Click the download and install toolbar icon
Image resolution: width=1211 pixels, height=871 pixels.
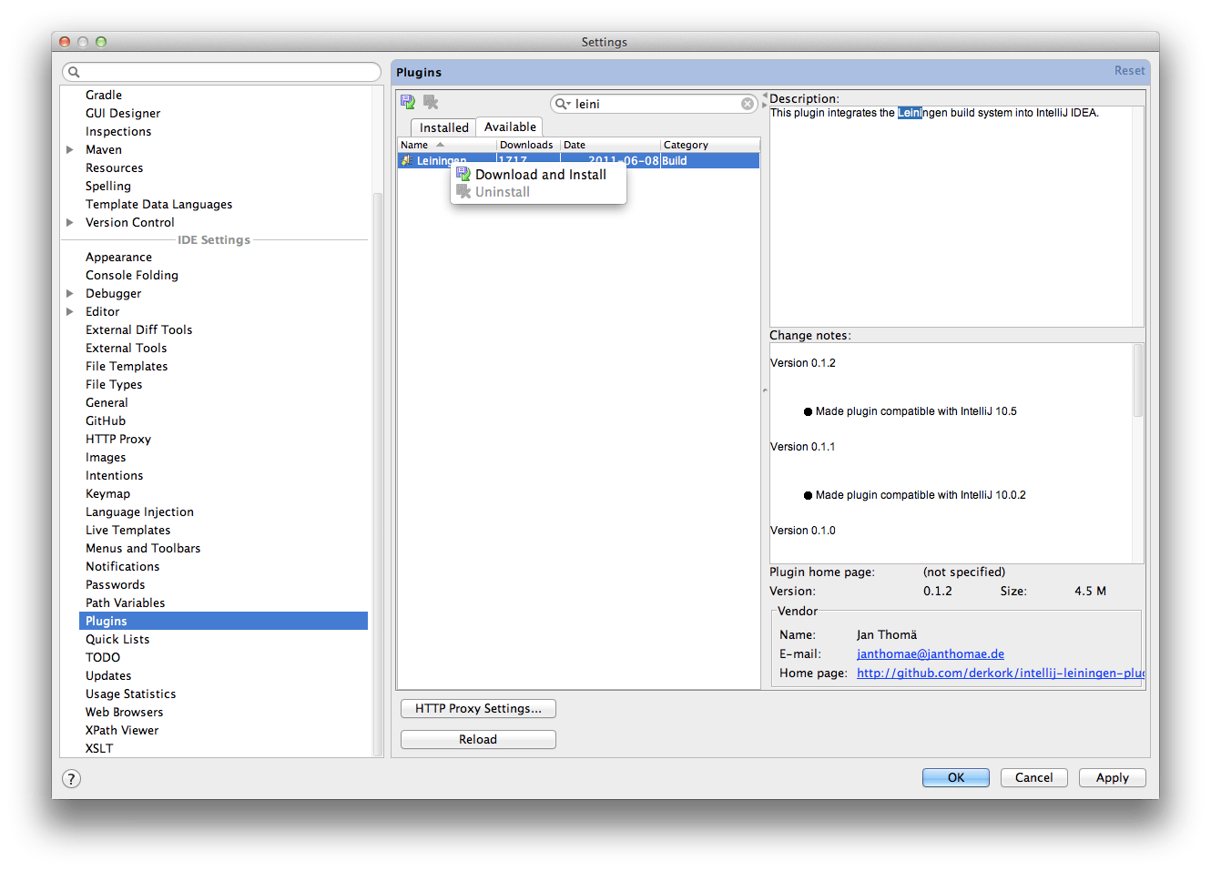408,102
